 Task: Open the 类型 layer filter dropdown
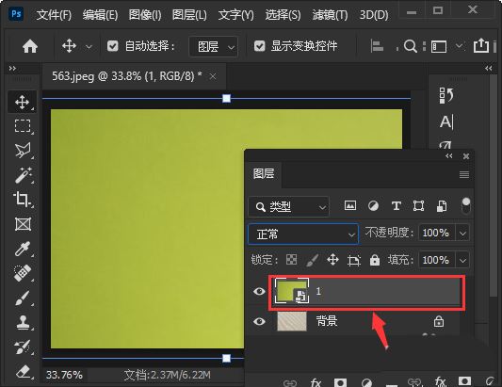[288, 207]
